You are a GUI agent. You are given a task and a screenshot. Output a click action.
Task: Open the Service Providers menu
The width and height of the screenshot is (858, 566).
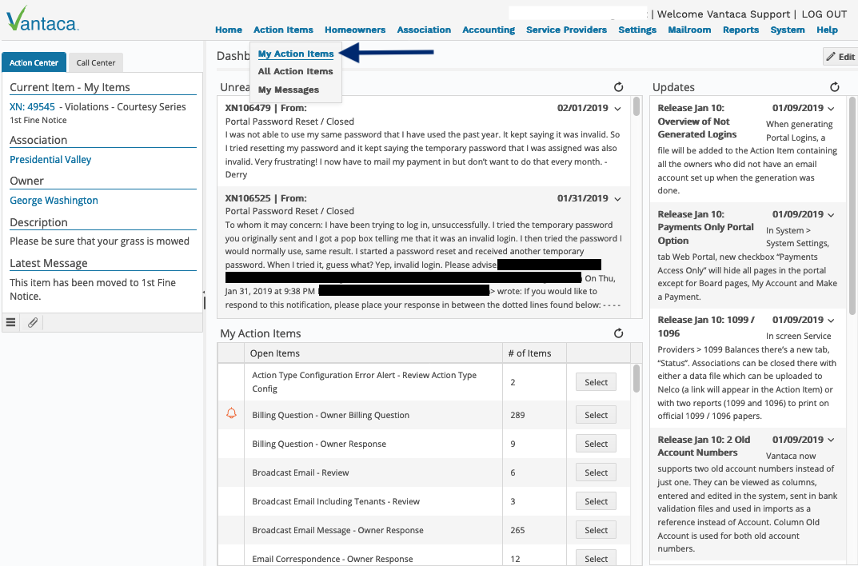tap(566, 30)
